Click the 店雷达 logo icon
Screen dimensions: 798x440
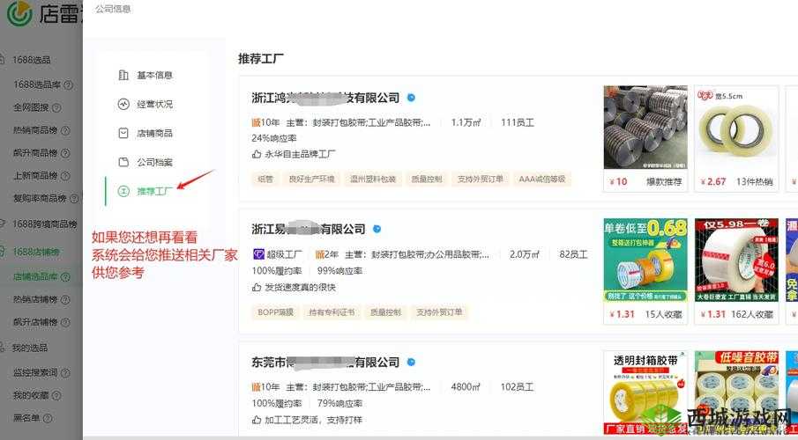[x=19, y=12]
